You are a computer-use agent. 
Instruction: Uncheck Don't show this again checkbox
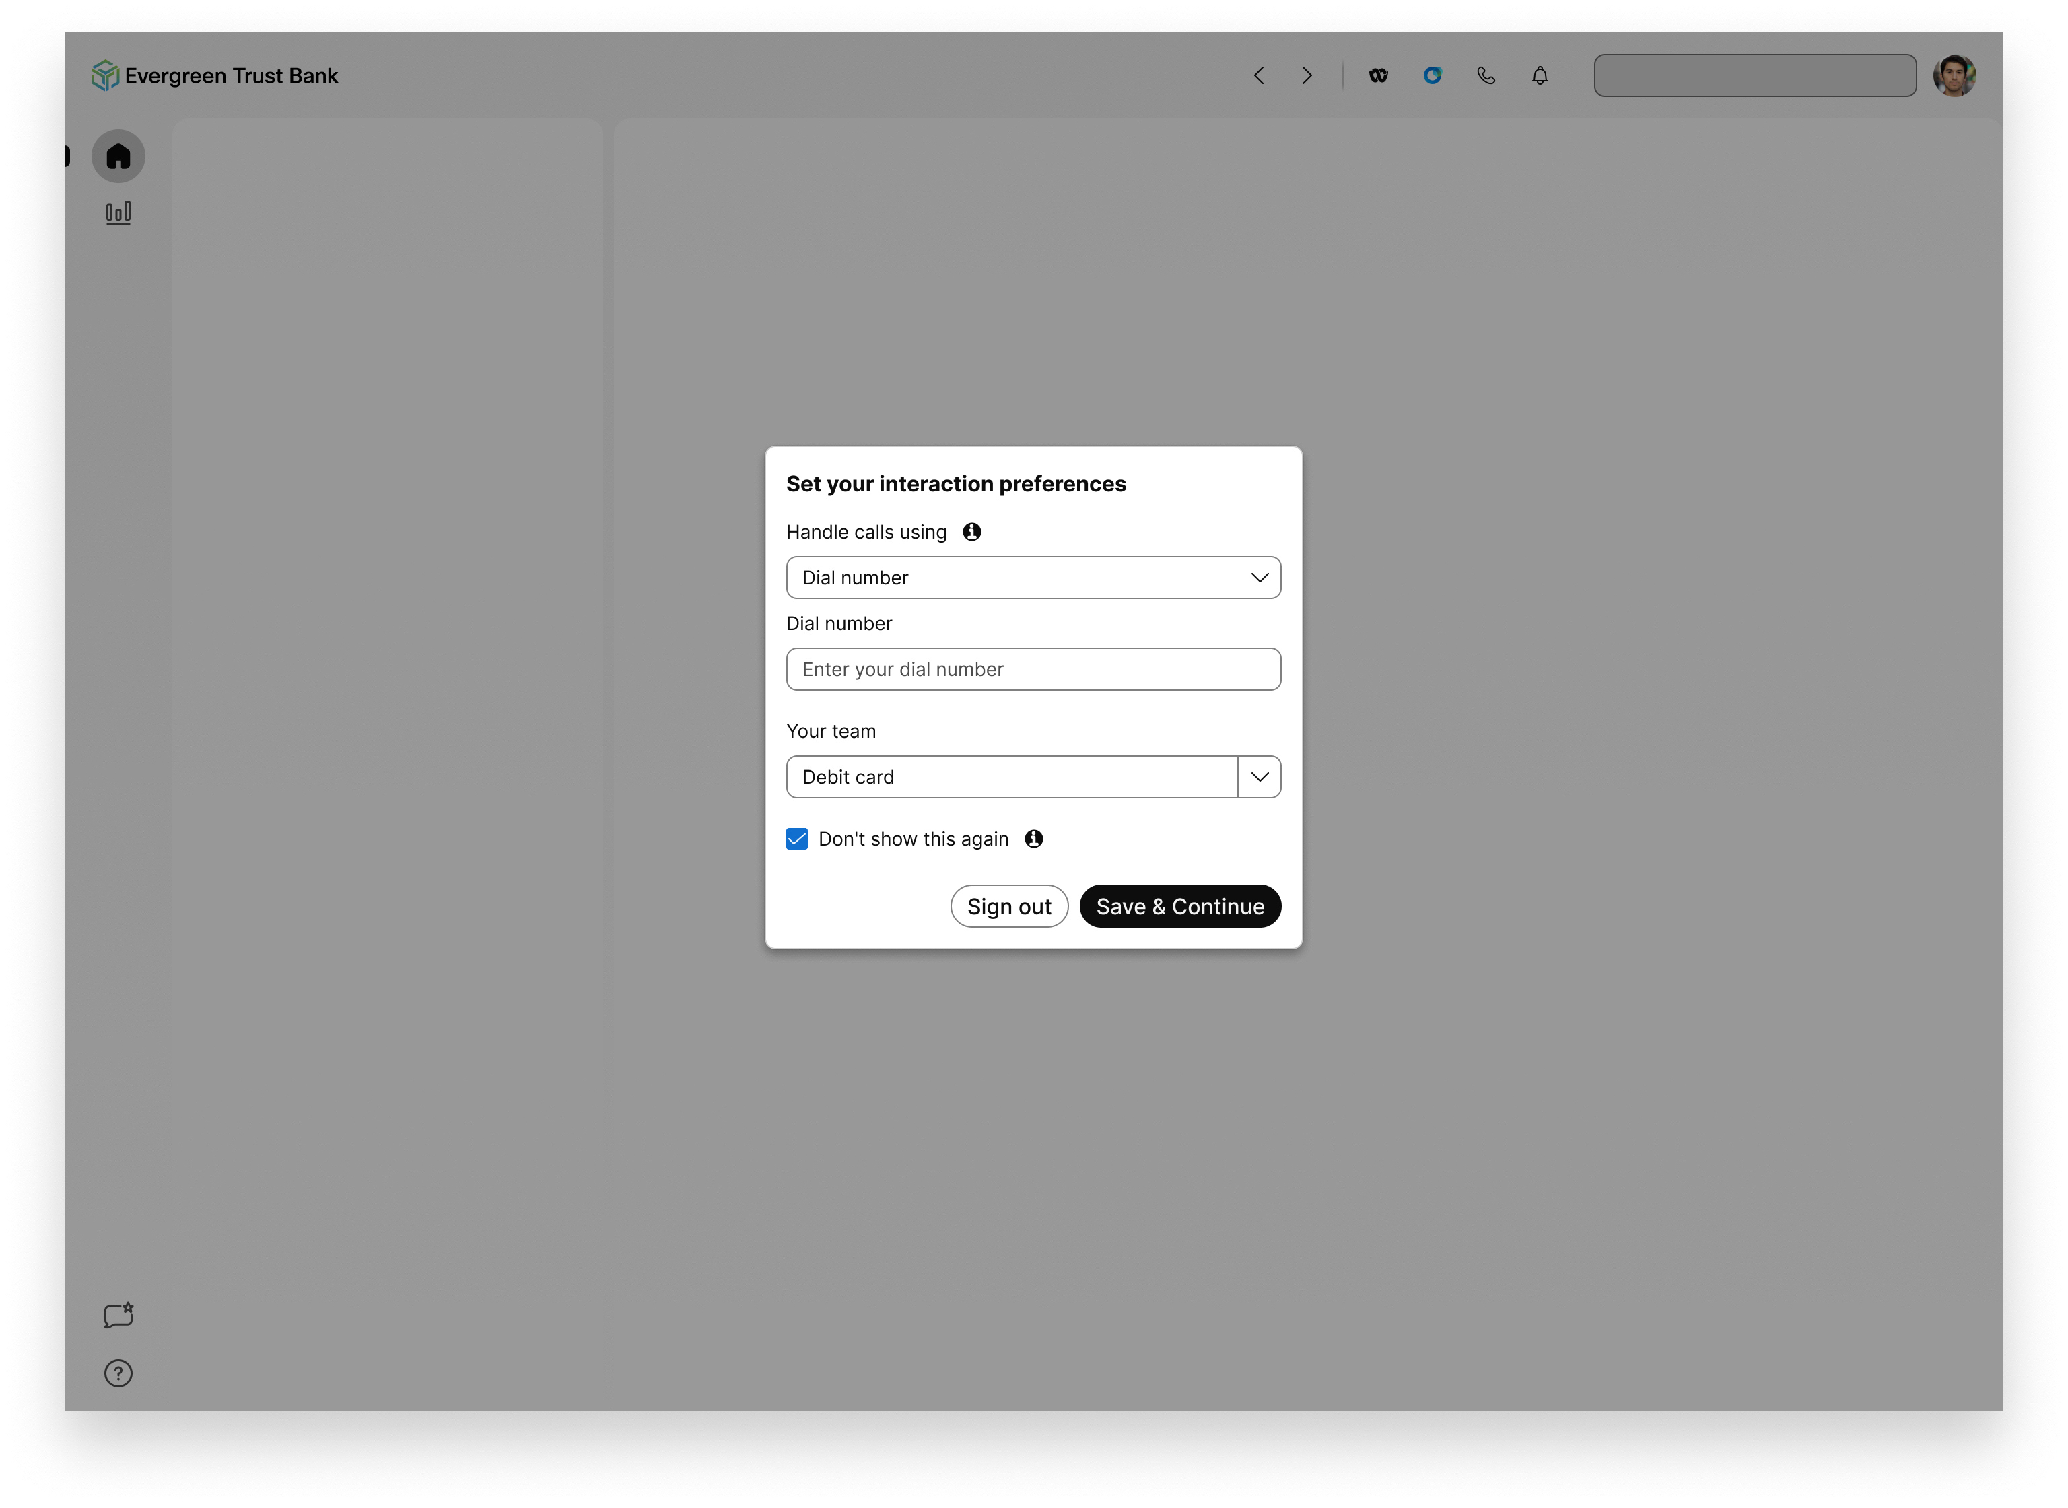point(797,839)
